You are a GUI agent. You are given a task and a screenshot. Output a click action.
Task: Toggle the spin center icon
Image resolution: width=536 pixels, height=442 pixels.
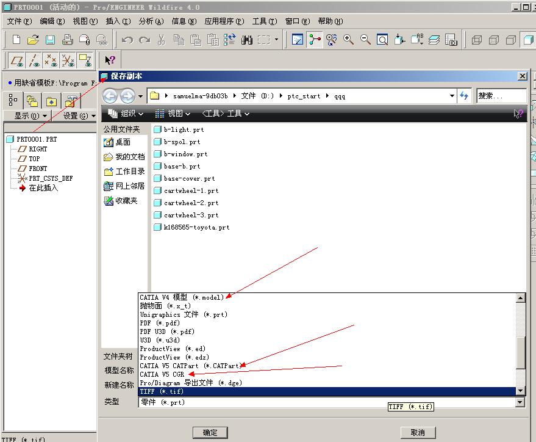tap(315, 40)
